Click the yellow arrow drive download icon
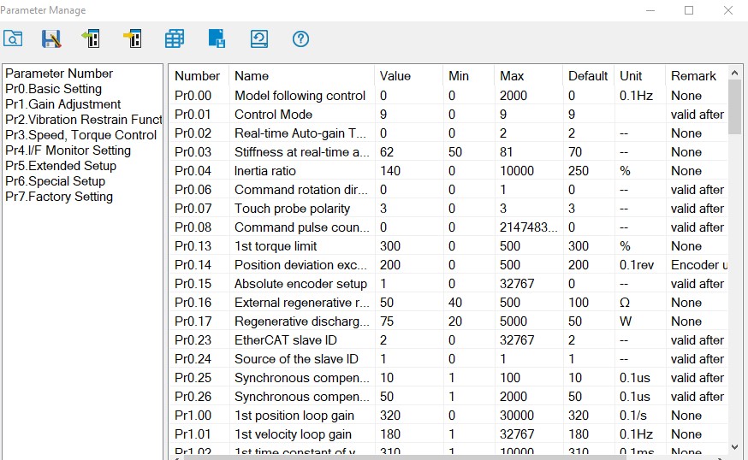 (133, 38)
